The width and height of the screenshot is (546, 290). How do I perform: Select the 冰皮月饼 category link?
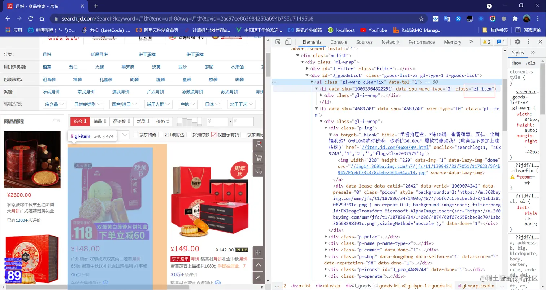point(51,92)
